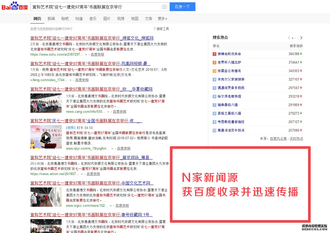Open 百度快照 for the iqiyi.com result
Viewport: 330px width, 233px height.
coord(124,149)
